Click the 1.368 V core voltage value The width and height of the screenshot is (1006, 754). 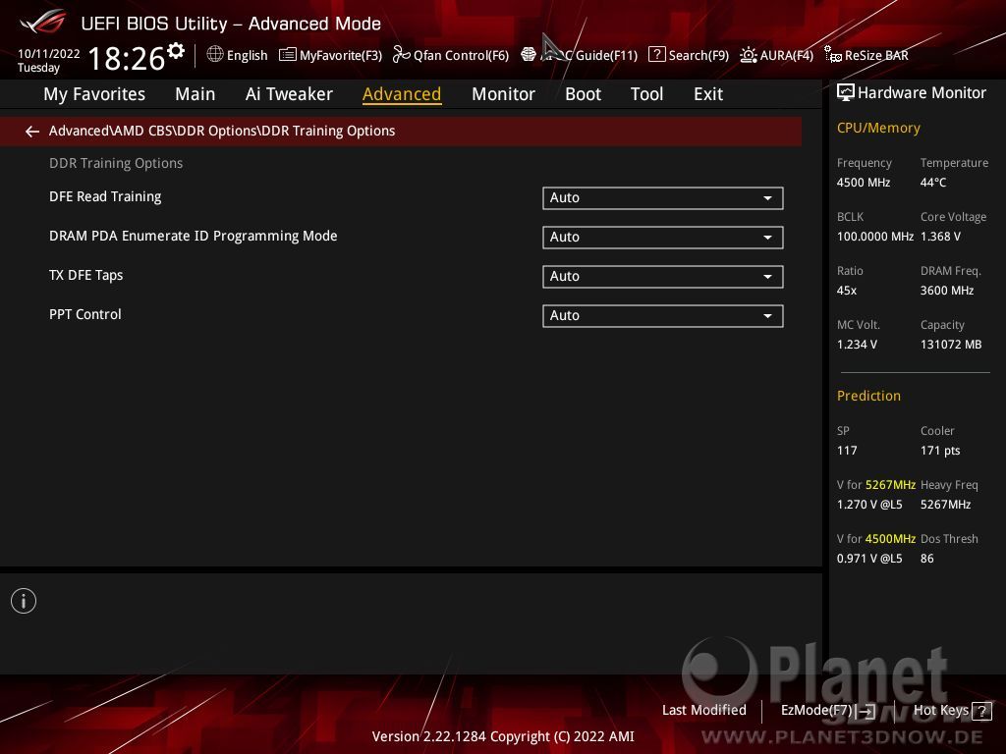pos(940,237)
